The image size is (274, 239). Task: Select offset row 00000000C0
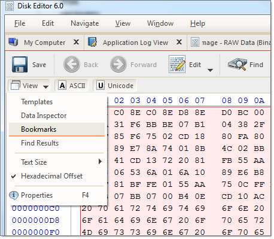pos(36,208)
